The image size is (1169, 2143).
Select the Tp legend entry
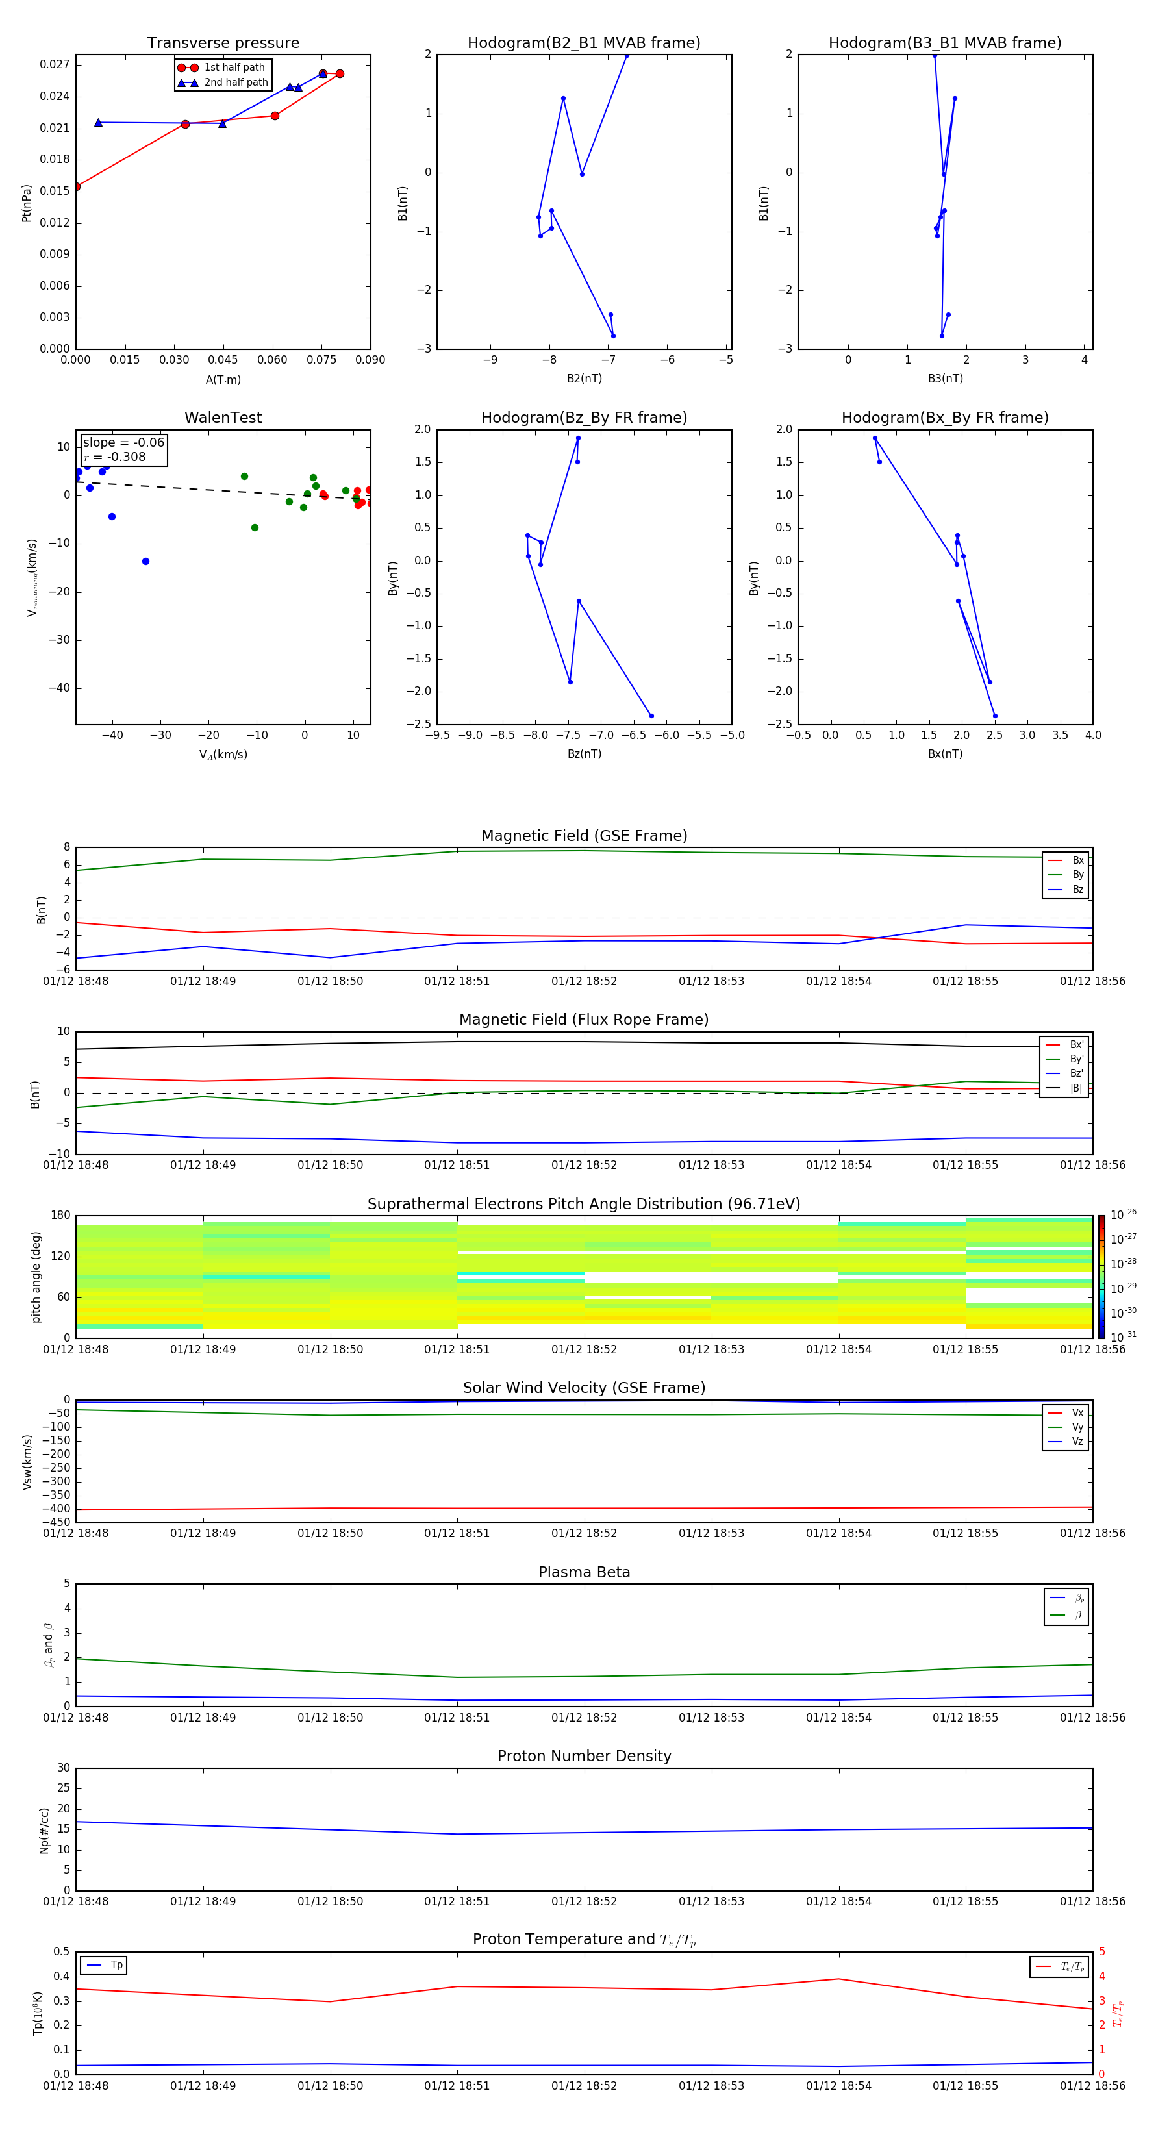point(105,1965)
